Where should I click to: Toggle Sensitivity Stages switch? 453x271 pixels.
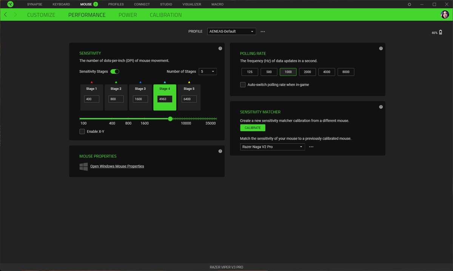[x=115, y=71]
